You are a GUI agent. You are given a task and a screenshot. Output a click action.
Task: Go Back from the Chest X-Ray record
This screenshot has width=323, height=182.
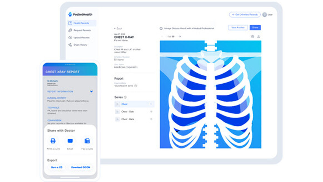coord(118,28)
